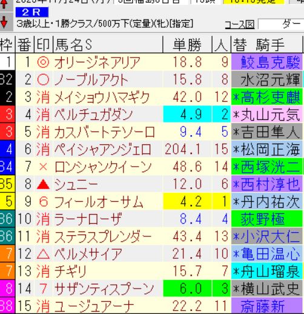304x314 pixels.
Task: Click jockey 丸山元気
Action: click(270, 115)
